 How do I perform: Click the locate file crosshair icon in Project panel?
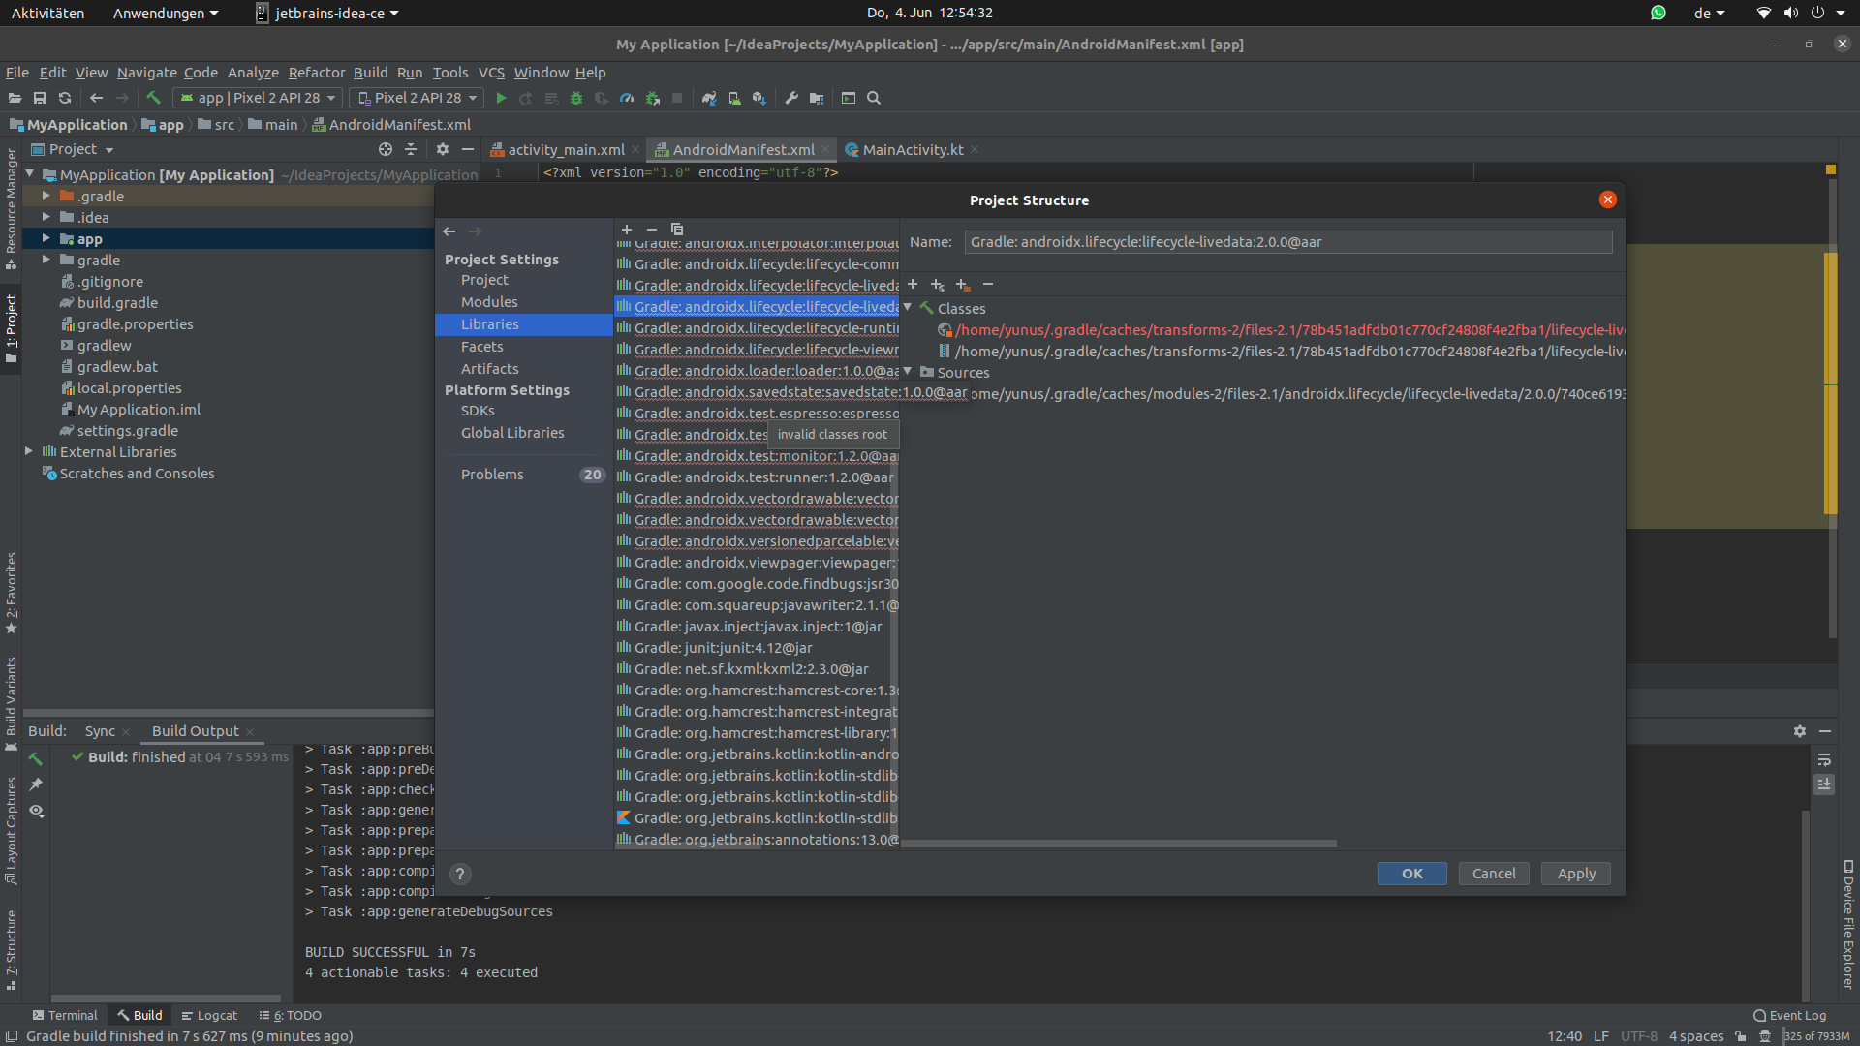[x=386, y=149]
